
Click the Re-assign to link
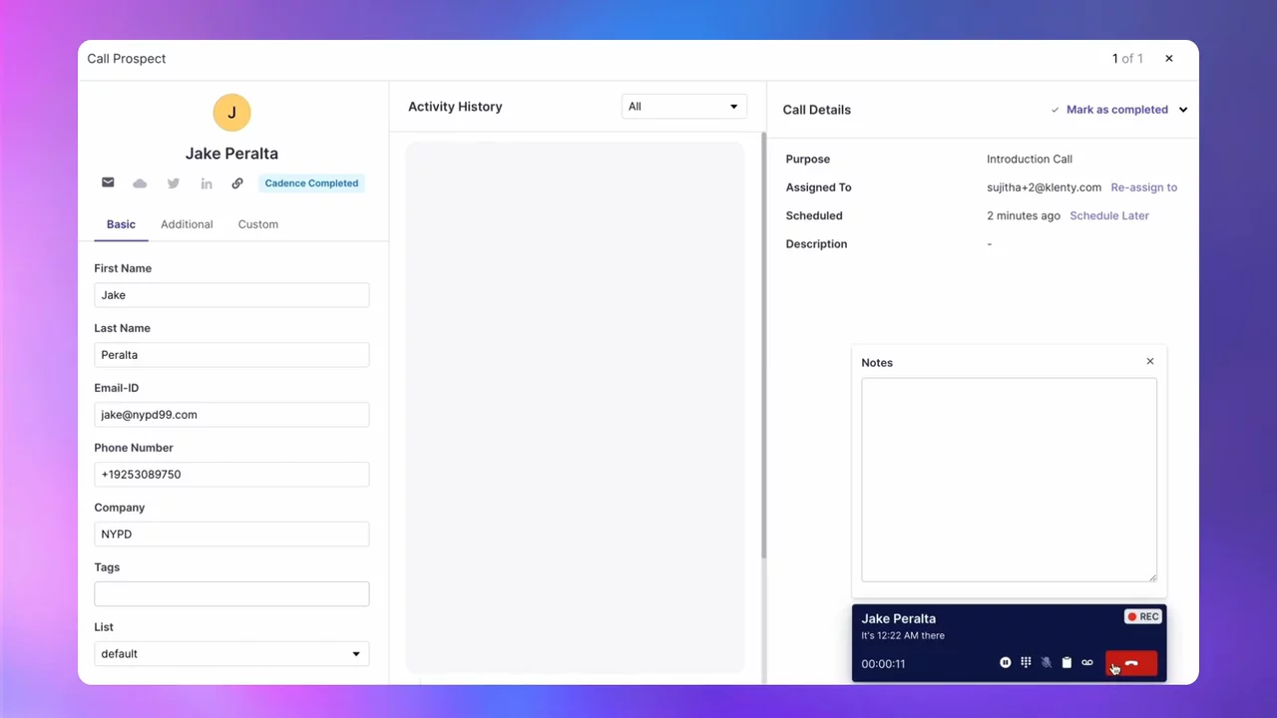[x=1143, y=187]
